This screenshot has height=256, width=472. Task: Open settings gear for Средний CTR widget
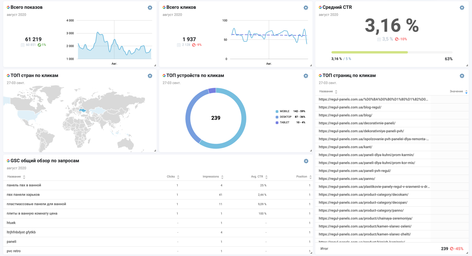(x=462, y=8)
